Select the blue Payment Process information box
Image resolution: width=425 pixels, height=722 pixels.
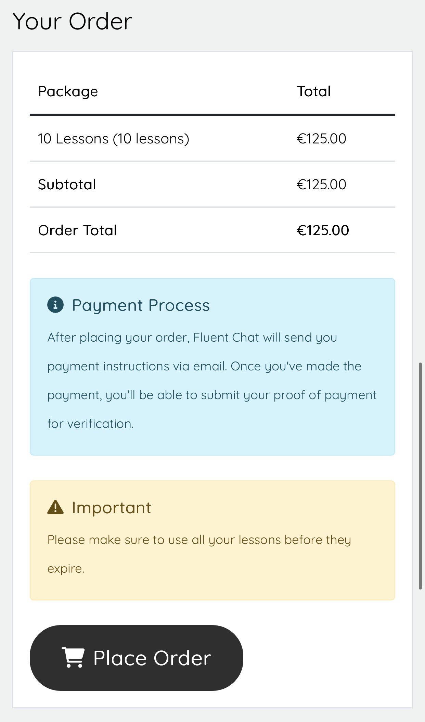pyautogui.click(x=212, y=366)
